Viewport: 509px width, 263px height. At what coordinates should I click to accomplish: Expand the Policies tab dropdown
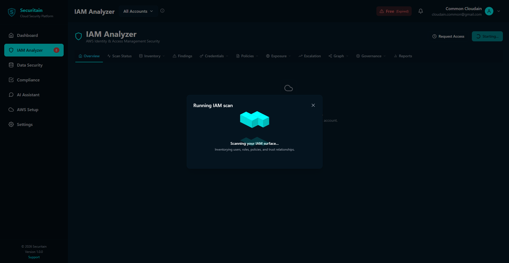pos(247,56)
